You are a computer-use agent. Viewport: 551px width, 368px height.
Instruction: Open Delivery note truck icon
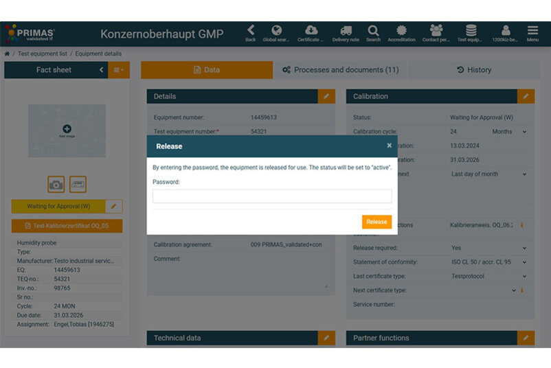346,30
